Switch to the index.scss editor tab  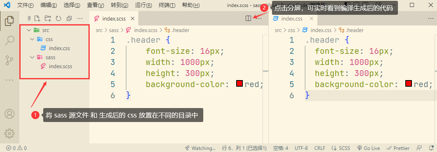[x=114, y=18]
